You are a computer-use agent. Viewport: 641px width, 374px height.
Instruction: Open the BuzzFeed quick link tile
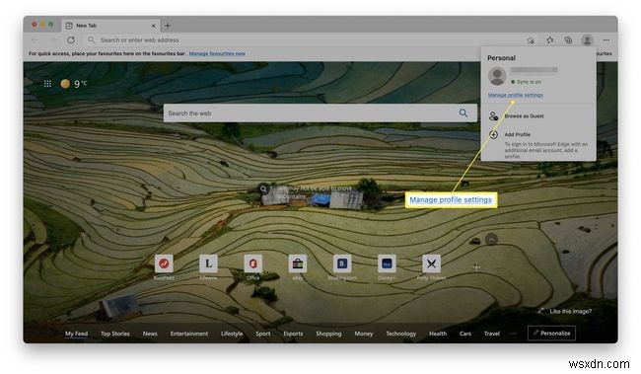[164, 263]
